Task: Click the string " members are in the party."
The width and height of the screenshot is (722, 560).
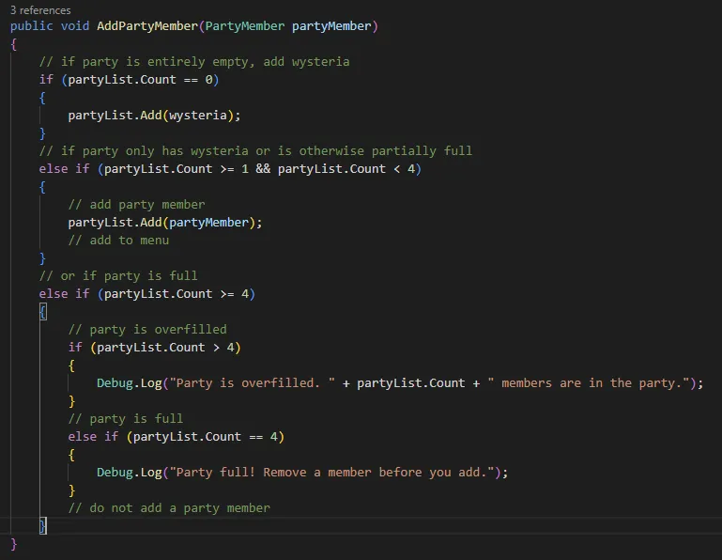Action: 589,383
